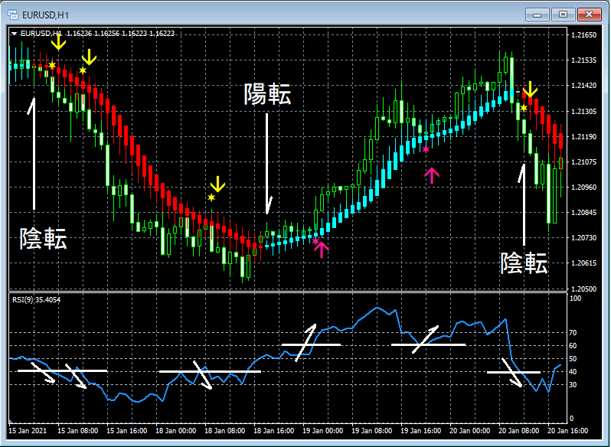Image resolution: width=611 pixels, height=447 pixels.
Task: Click price scale value 1.20500
Action: [583, 289]
